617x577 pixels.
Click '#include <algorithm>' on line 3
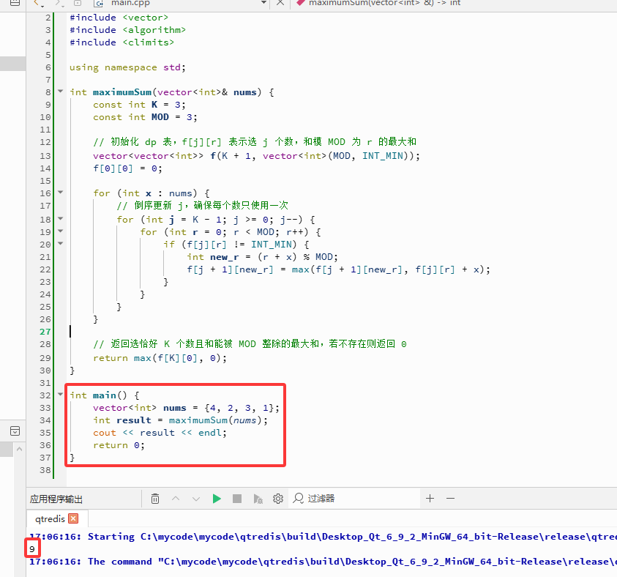tap(127, 30)
